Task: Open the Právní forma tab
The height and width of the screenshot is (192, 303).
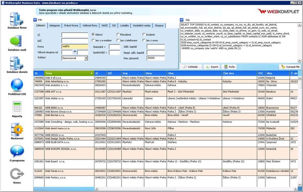Action: coord(71,25)
